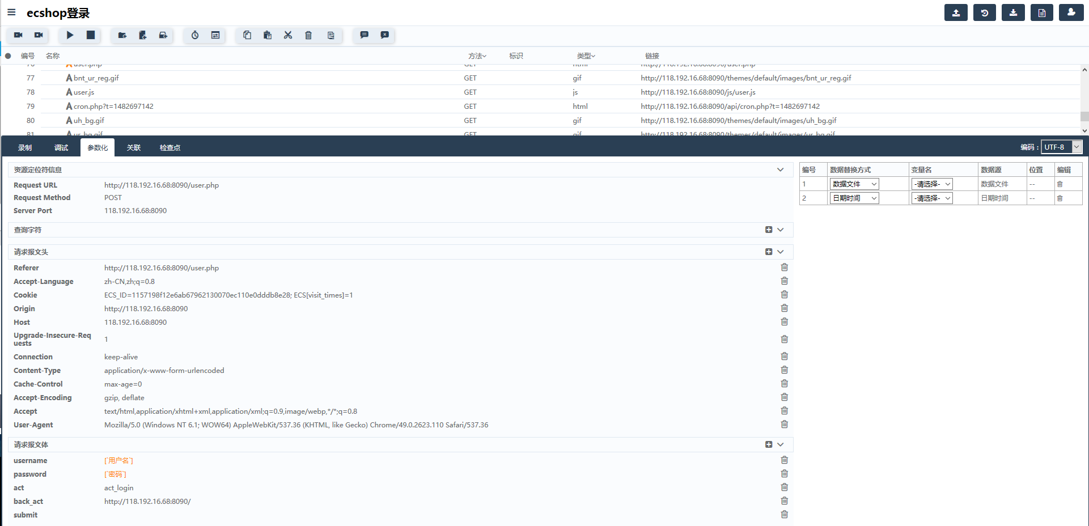
Task: Click the duplicate document toolbar icon
Action: click(330, 35)
